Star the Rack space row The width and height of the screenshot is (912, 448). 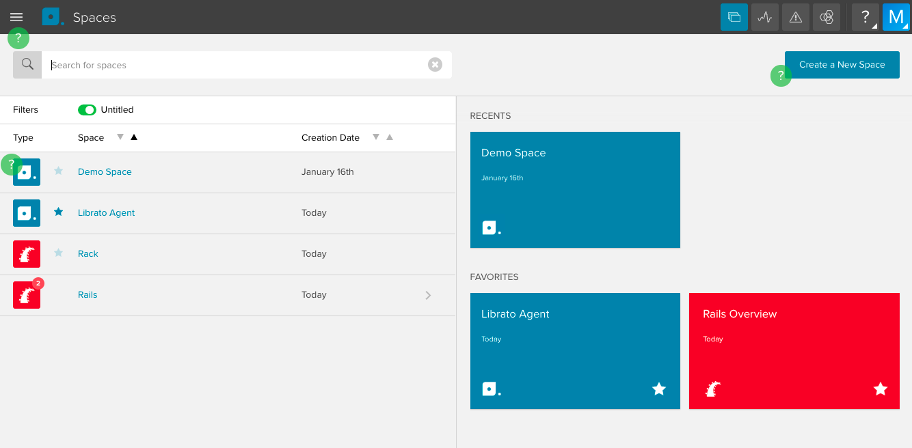[59, 253]
